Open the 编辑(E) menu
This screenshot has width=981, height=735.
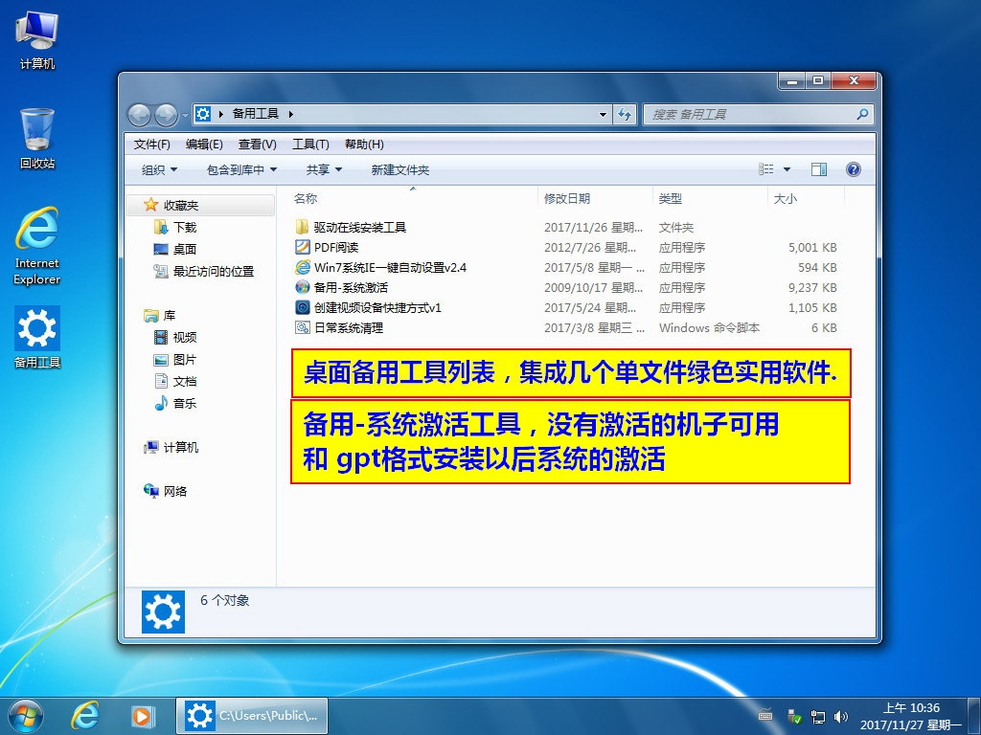(204, 145)
